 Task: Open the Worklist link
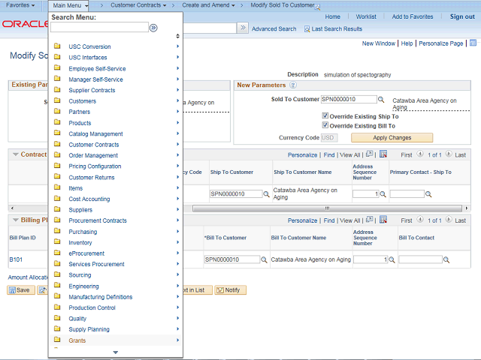[366, 16]
